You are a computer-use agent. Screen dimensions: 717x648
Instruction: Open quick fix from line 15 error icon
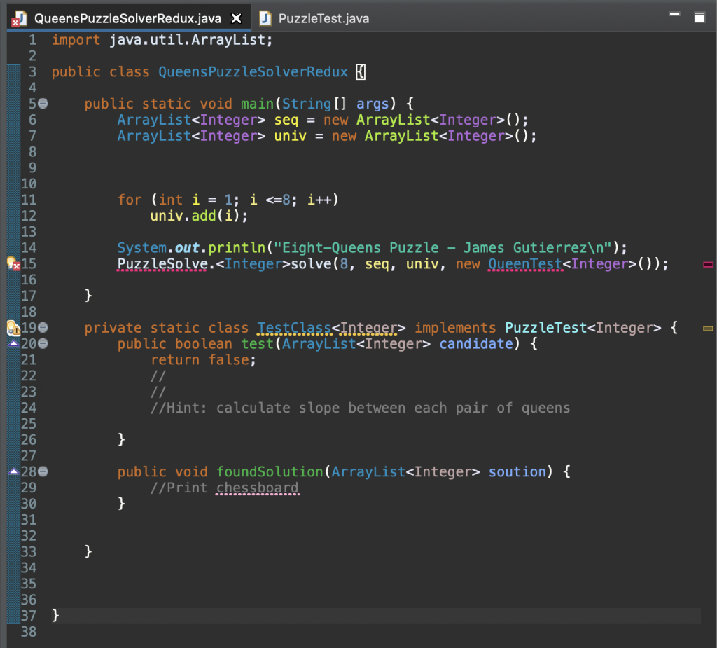12,264
